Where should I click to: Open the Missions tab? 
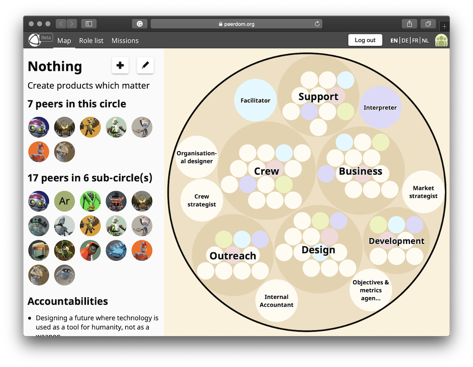tap(125, 40)
